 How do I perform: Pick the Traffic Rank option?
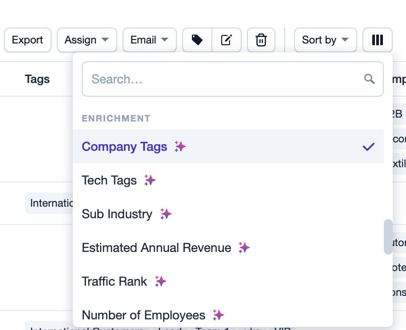pyautogui.click(x=228, y=281)
